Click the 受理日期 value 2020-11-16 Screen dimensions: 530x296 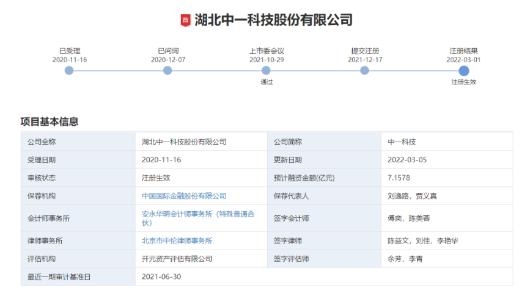tap(161, 160)
